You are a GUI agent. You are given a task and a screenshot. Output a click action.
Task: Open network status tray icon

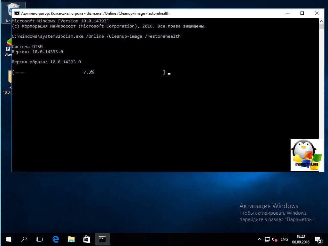pos(267,239)
